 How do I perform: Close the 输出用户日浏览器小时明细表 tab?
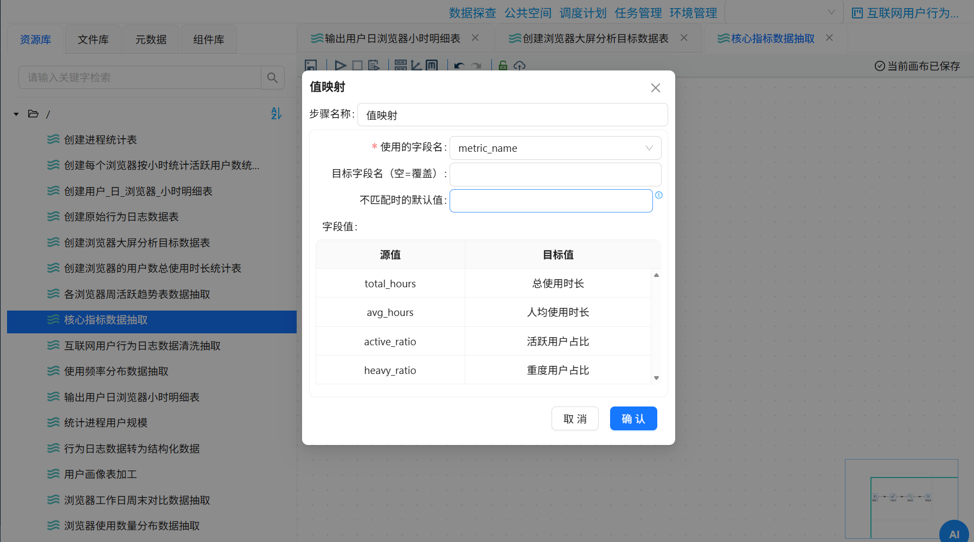pyautogui.click(x=475, y=38)
